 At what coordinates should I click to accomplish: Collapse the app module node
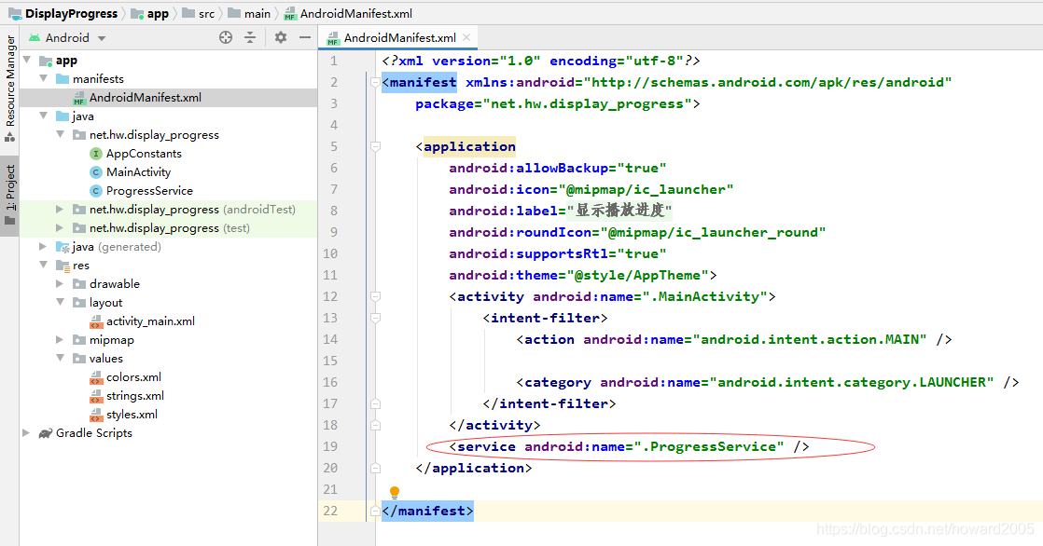(x=27, y=60)
